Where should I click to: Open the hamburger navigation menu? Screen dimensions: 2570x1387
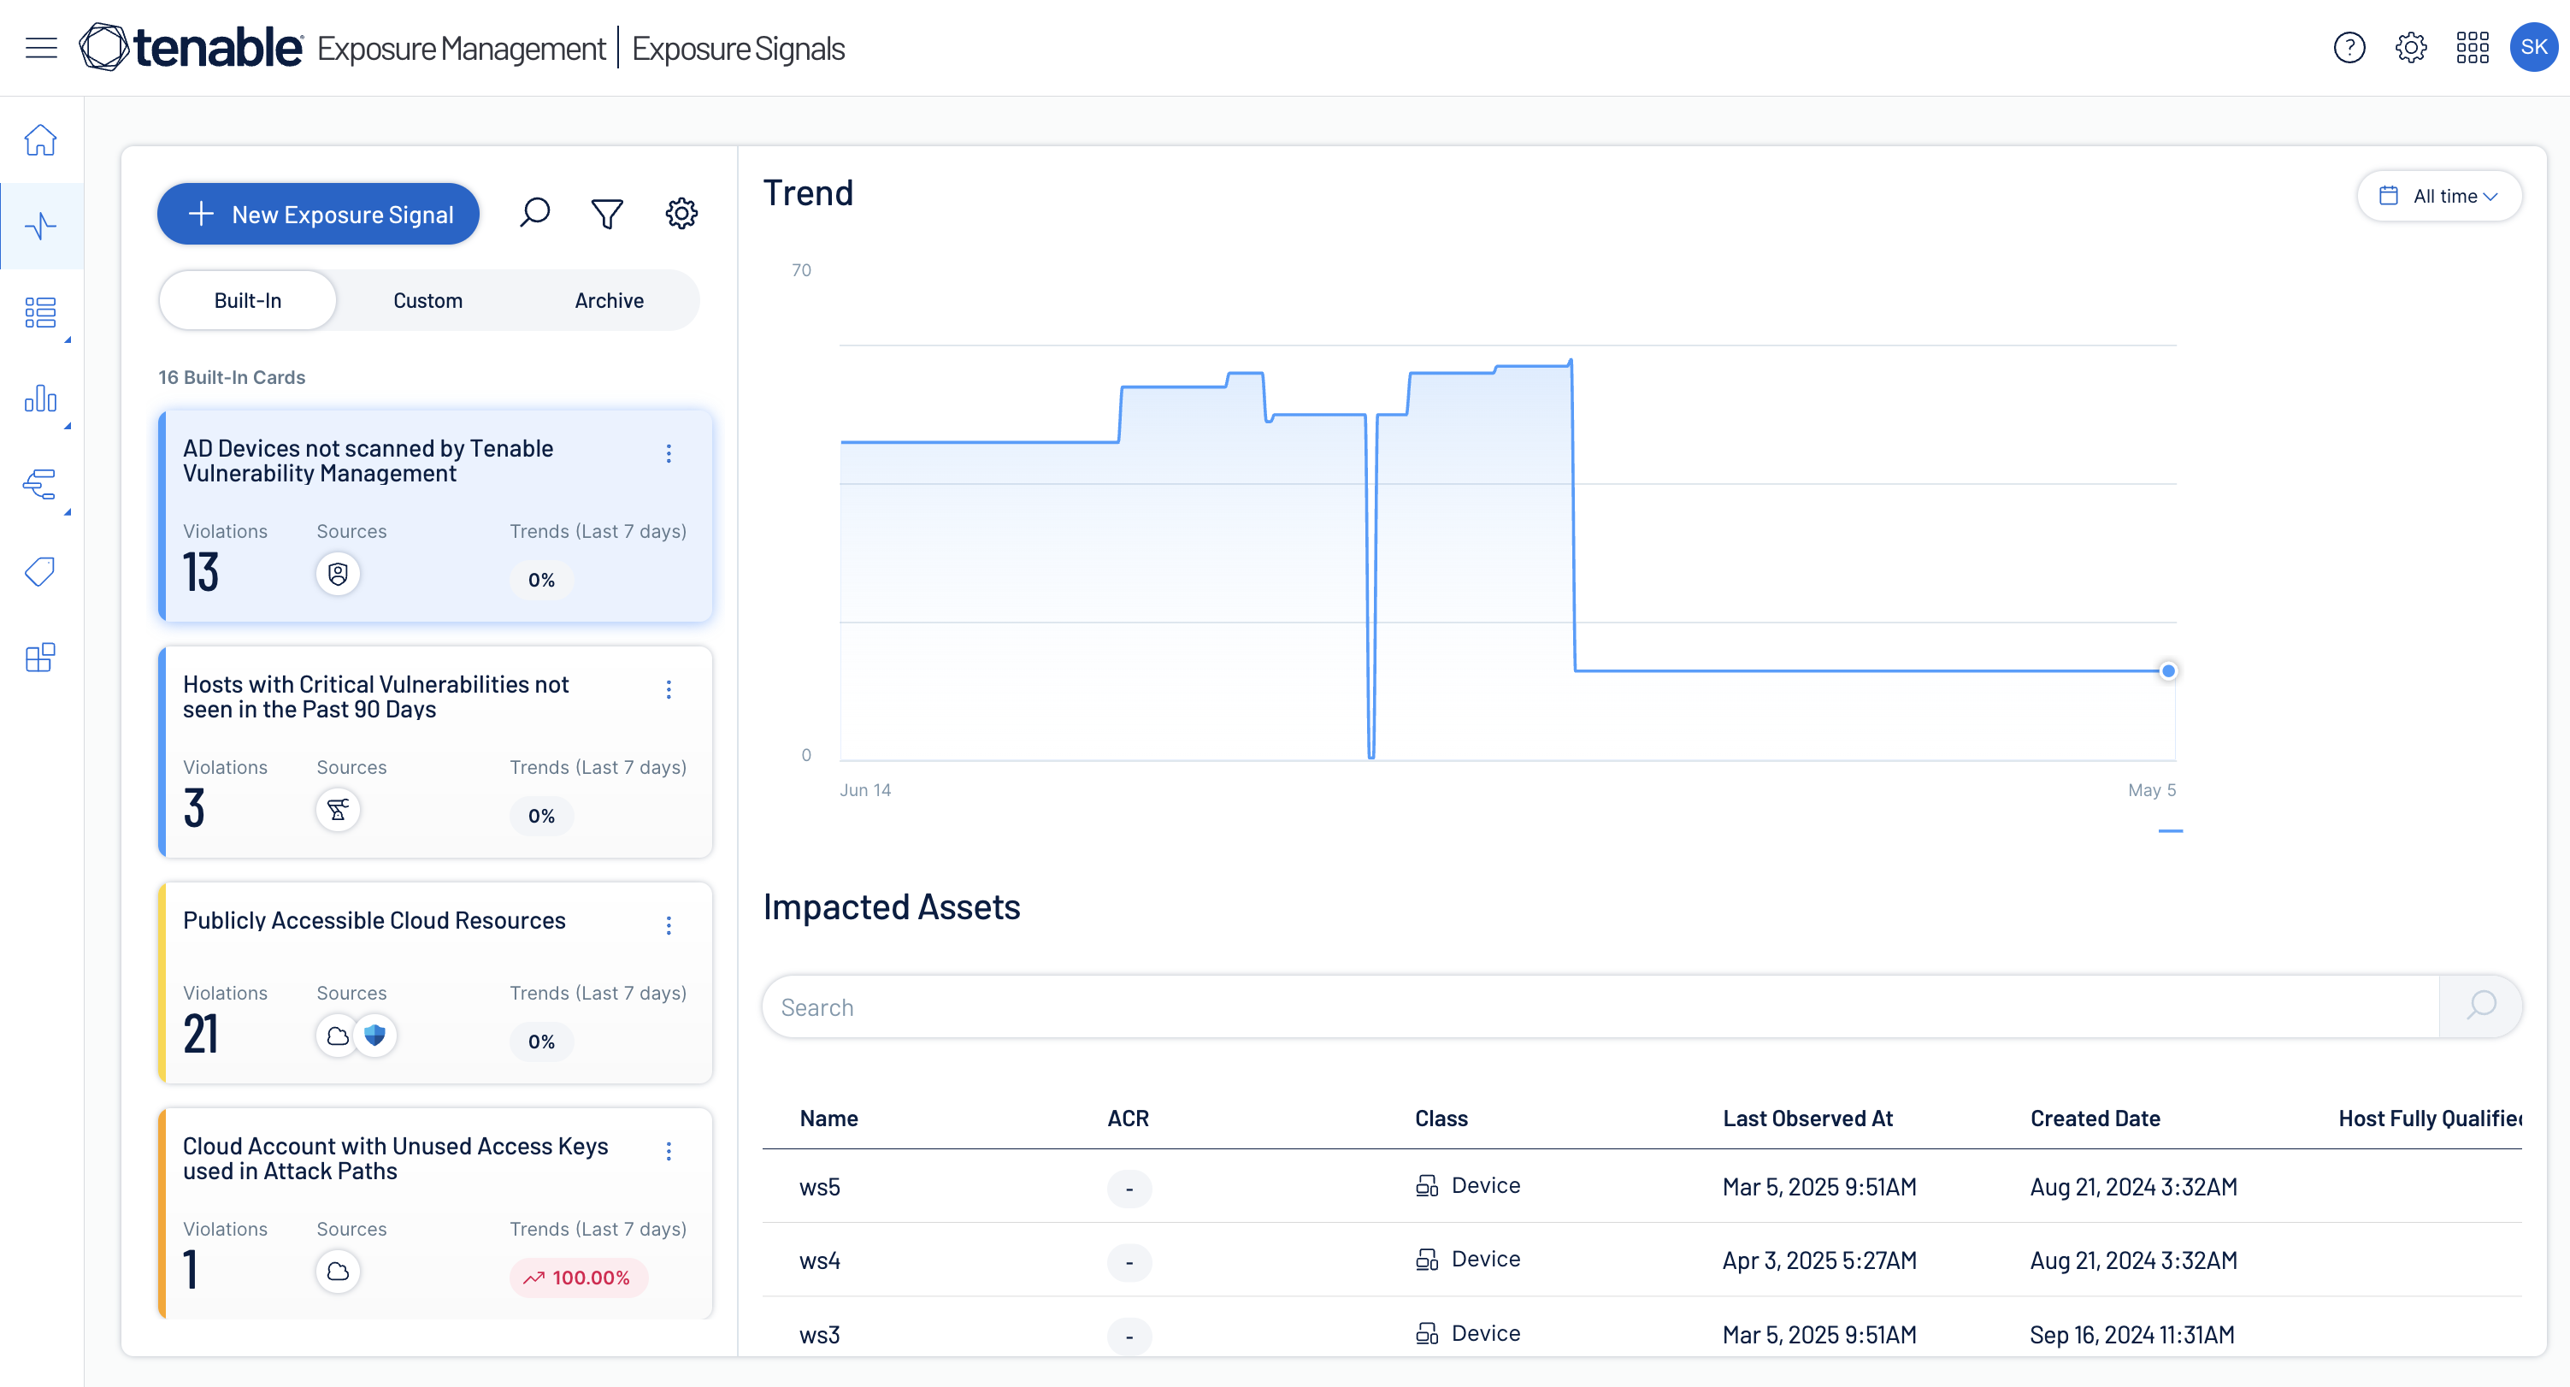pos(41,47)
